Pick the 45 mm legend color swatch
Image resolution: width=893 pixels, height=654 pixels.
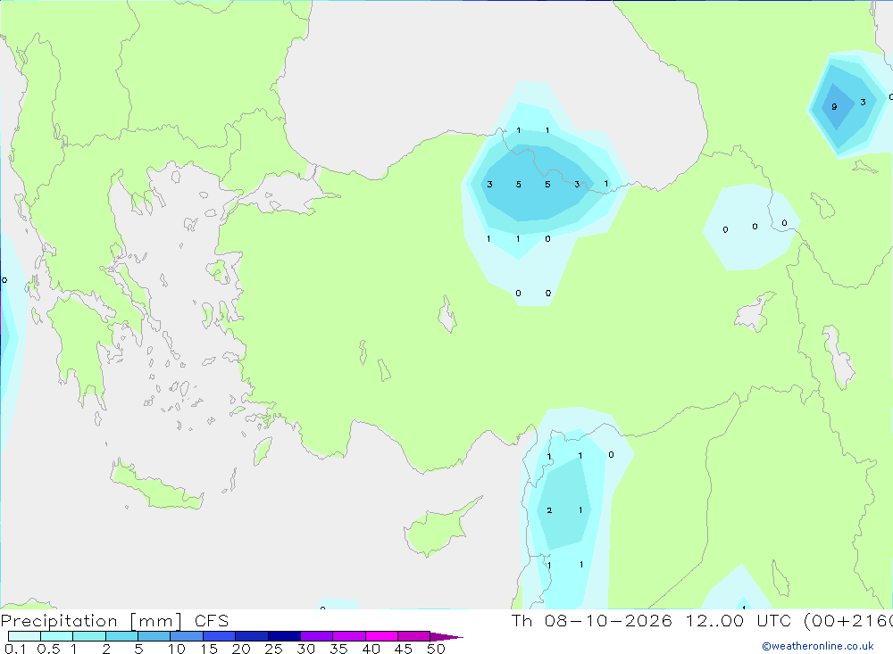413,636
